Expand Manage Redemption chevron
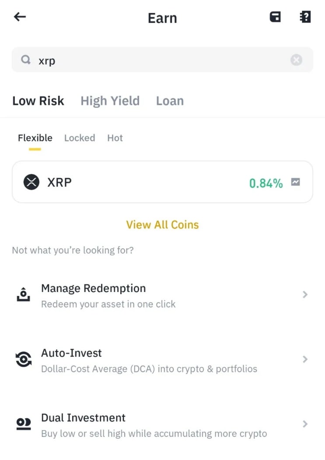The height and width of the screenshot is (460, 325). (305, 295)
